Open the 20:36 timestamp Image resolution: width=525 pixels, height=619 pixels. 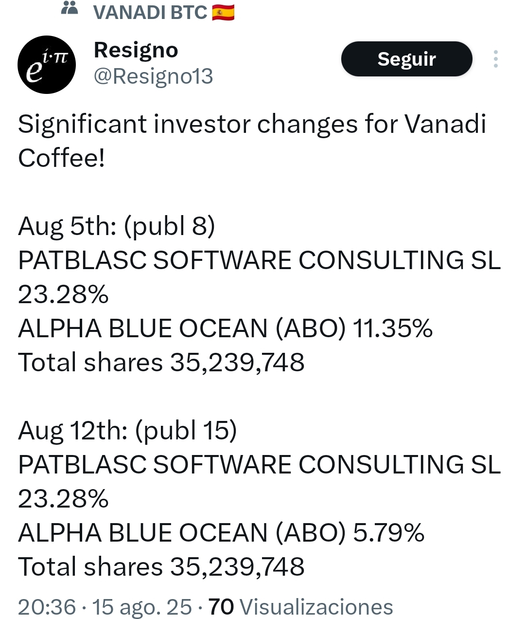[47, 607]
